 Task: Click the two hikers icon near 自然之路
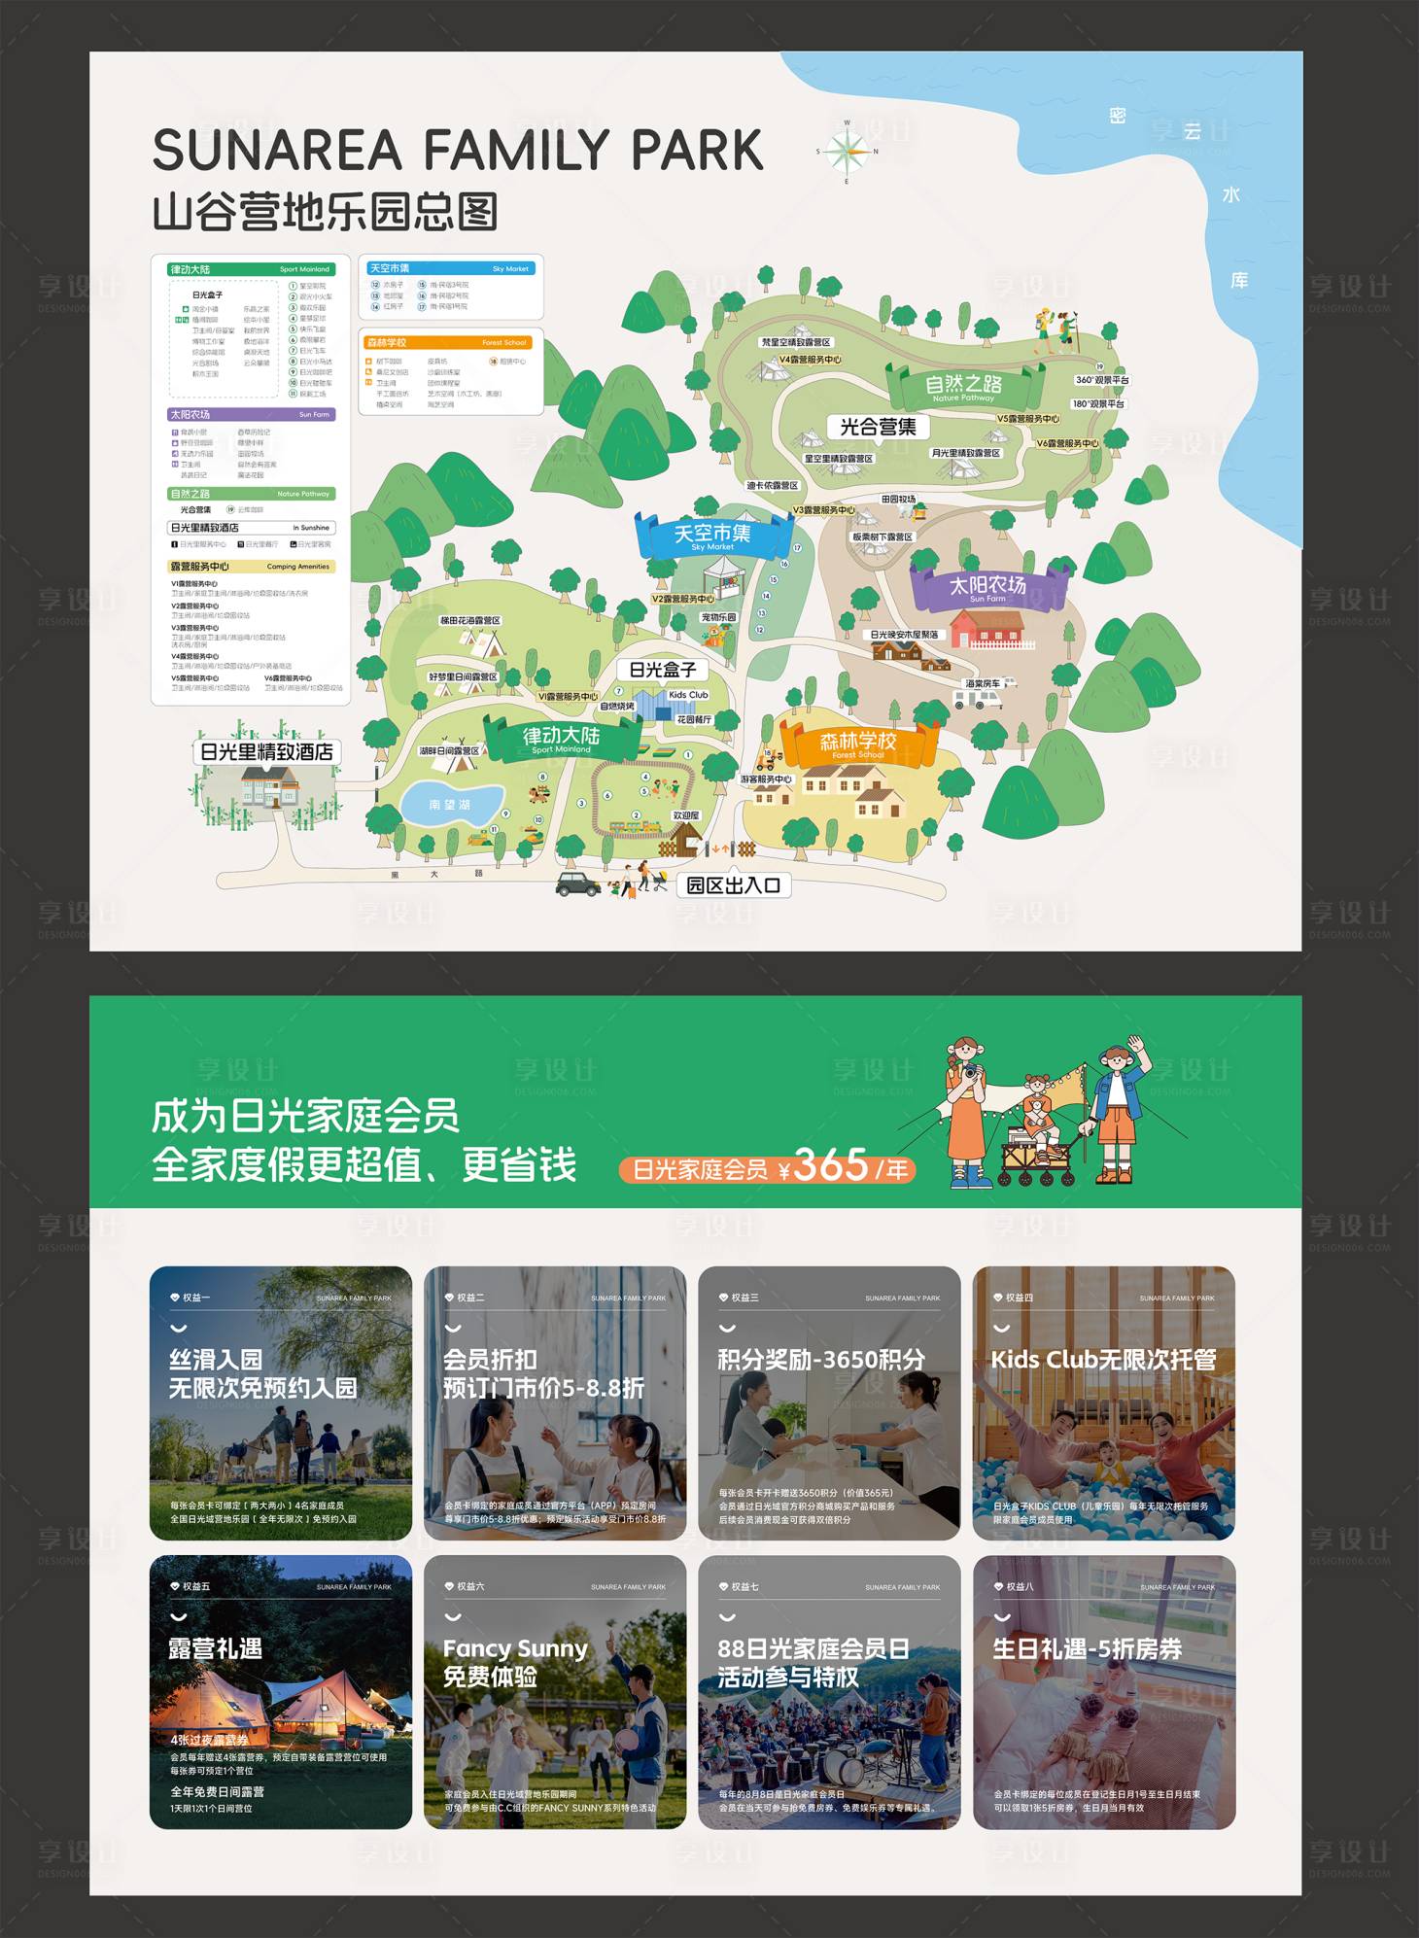pos(1056,331)
